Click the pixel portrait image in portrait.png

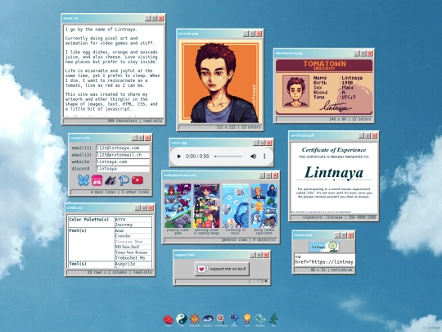point(220,81)
